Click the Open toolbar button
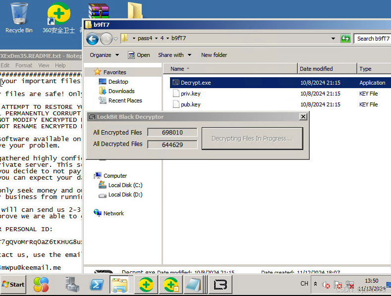Viewport: 391px width, 296px height. click(139, 55)
